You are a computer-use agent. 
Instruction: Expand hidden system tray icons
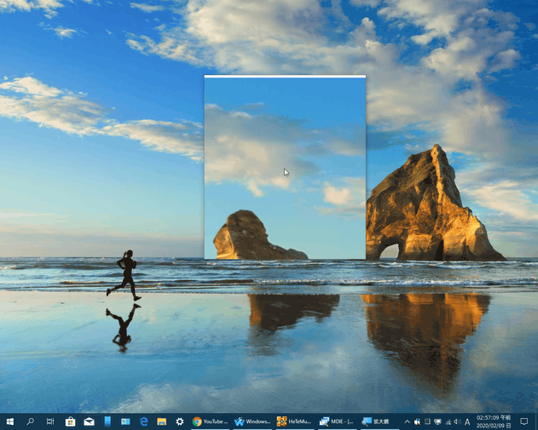[407, 421]
